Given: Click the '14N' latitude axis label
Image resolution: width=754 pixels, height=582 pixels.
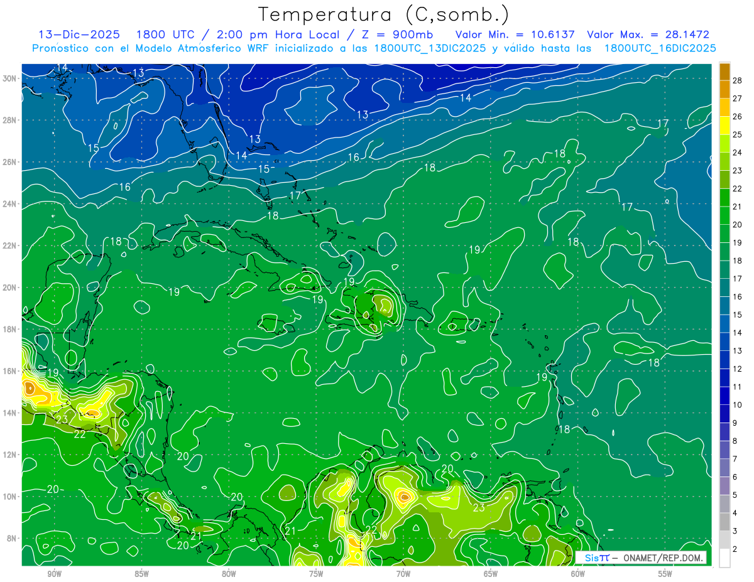Looking at the screenshot, I should pos(11,412).
